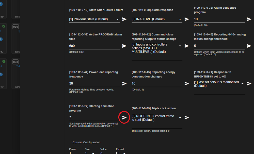Send the Active PROGRAM alarm time value
The width and height of the screenshot is (254, 154).
click(x=124, y=46)
